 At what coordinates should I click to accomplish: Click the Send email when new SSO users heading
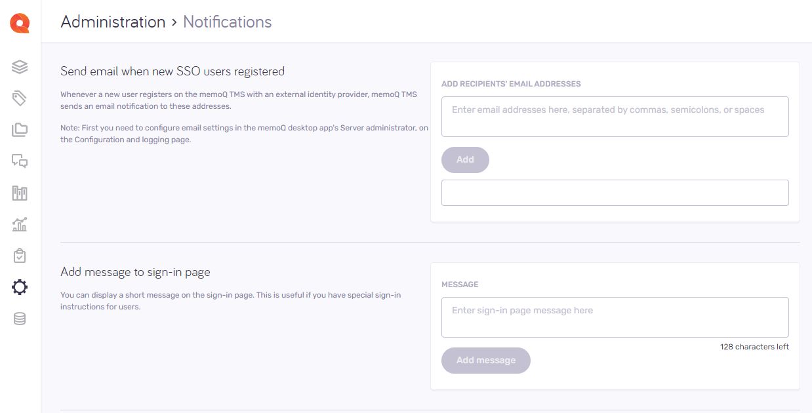tap(173, 71)
